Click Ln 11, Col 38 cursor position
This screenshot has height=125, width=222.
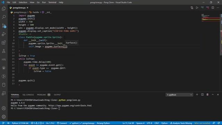pos(128,123)
